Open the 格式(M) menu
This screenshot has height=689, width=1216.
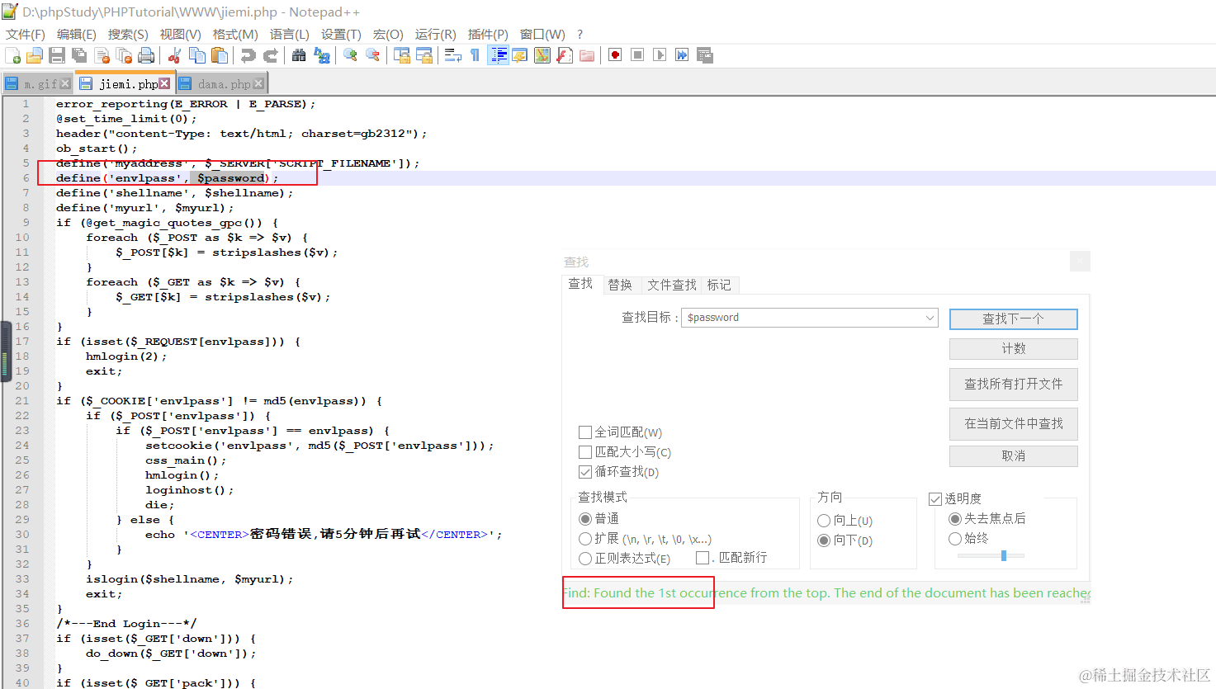point(235,34)
